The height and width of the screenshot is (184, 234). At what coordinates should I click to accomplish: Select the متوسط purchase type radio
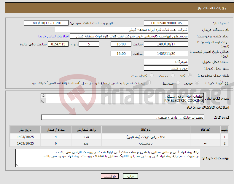click(178, 83)
